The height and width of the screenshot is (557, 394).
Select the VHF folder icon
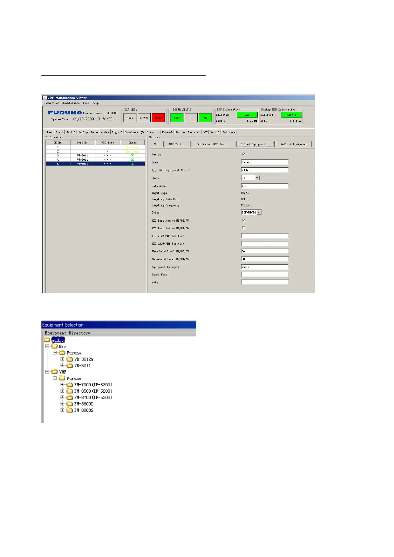[x=55, y=372]
